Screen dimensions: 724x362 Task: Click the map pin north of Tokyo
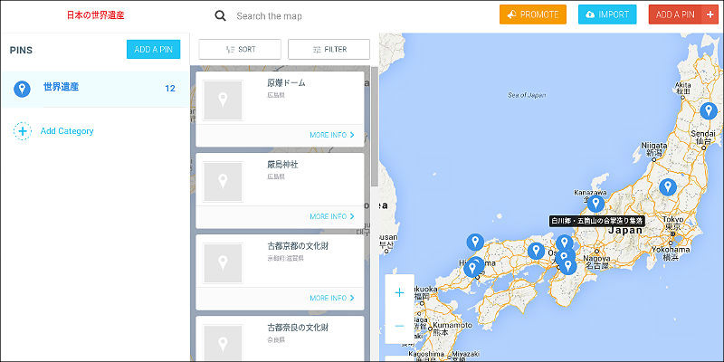[668, 187]
